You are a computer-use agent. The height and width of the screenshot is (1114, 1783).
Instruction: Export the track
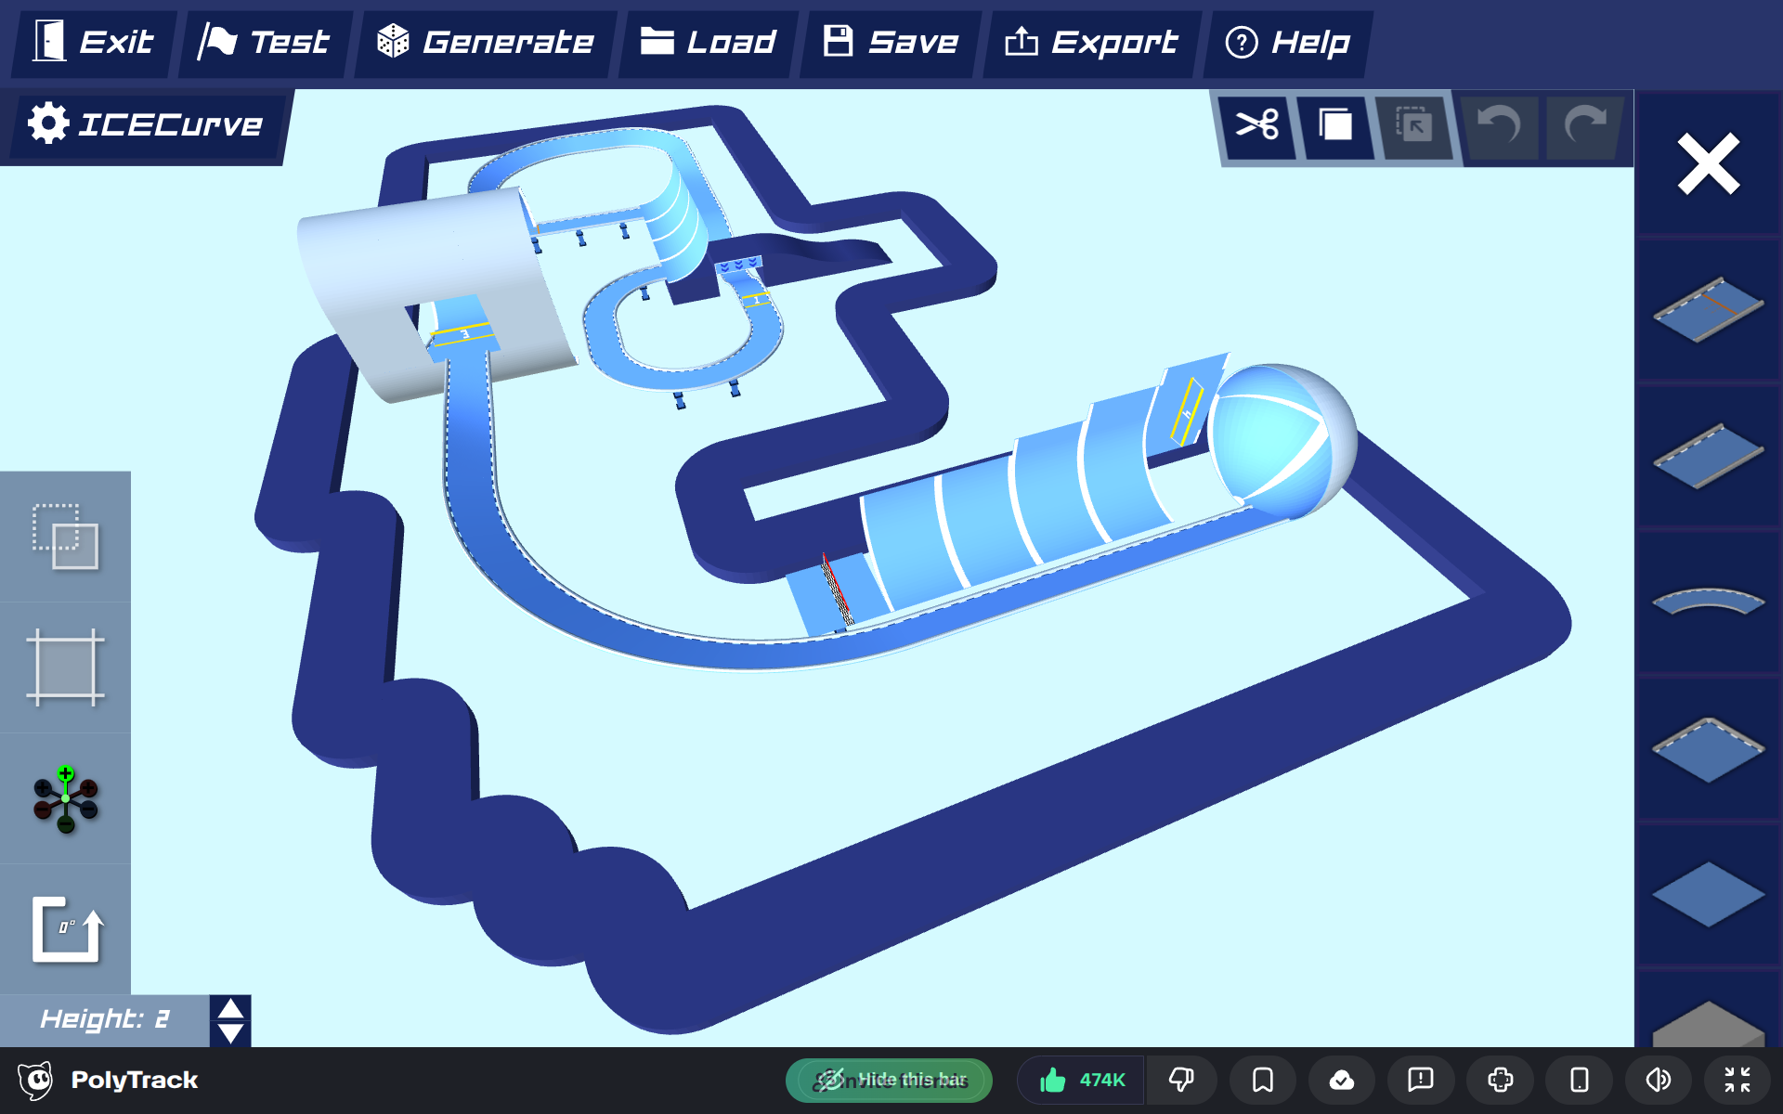coord(1092,43)
